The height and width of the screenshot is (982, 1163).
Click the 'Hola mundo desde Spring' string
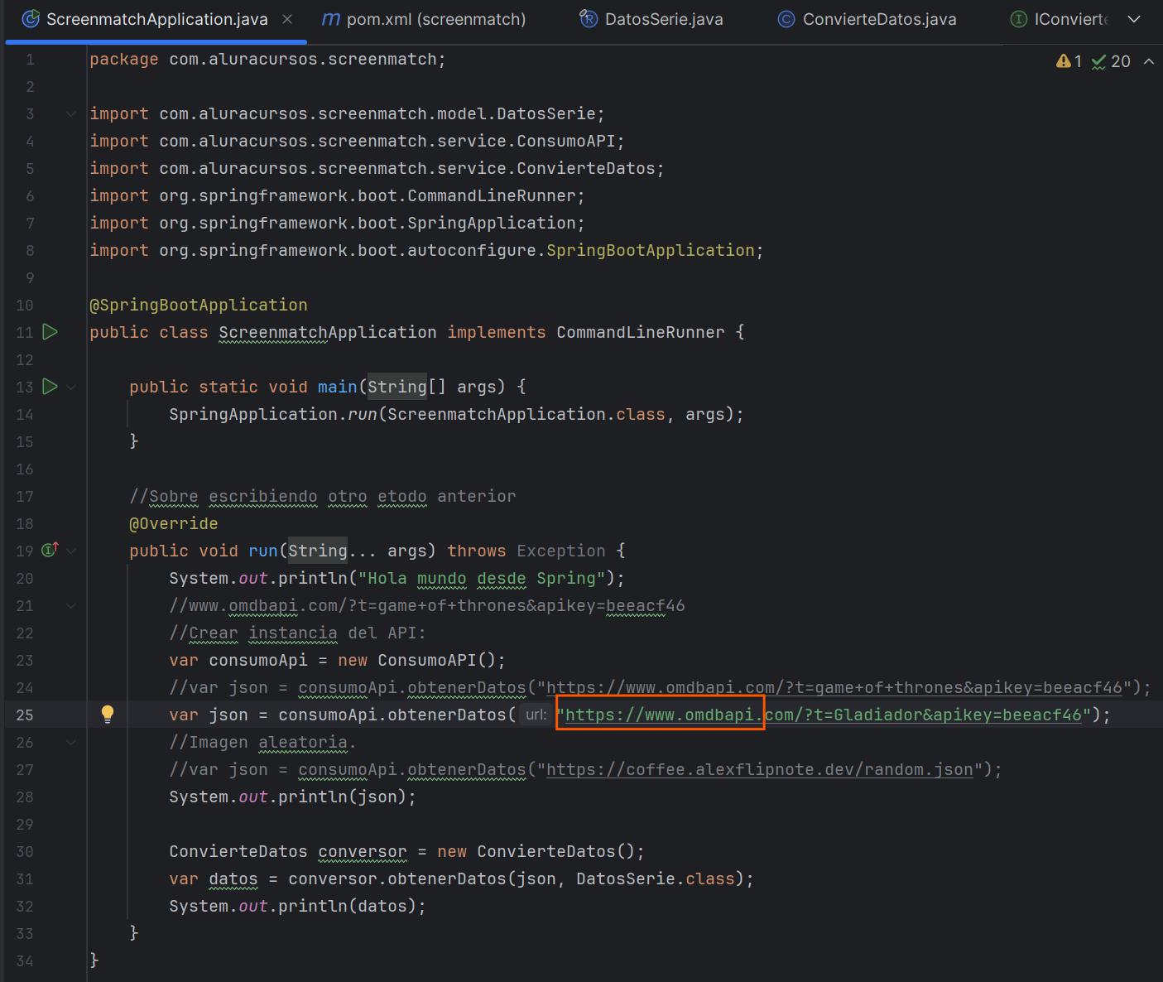[482, 578]
